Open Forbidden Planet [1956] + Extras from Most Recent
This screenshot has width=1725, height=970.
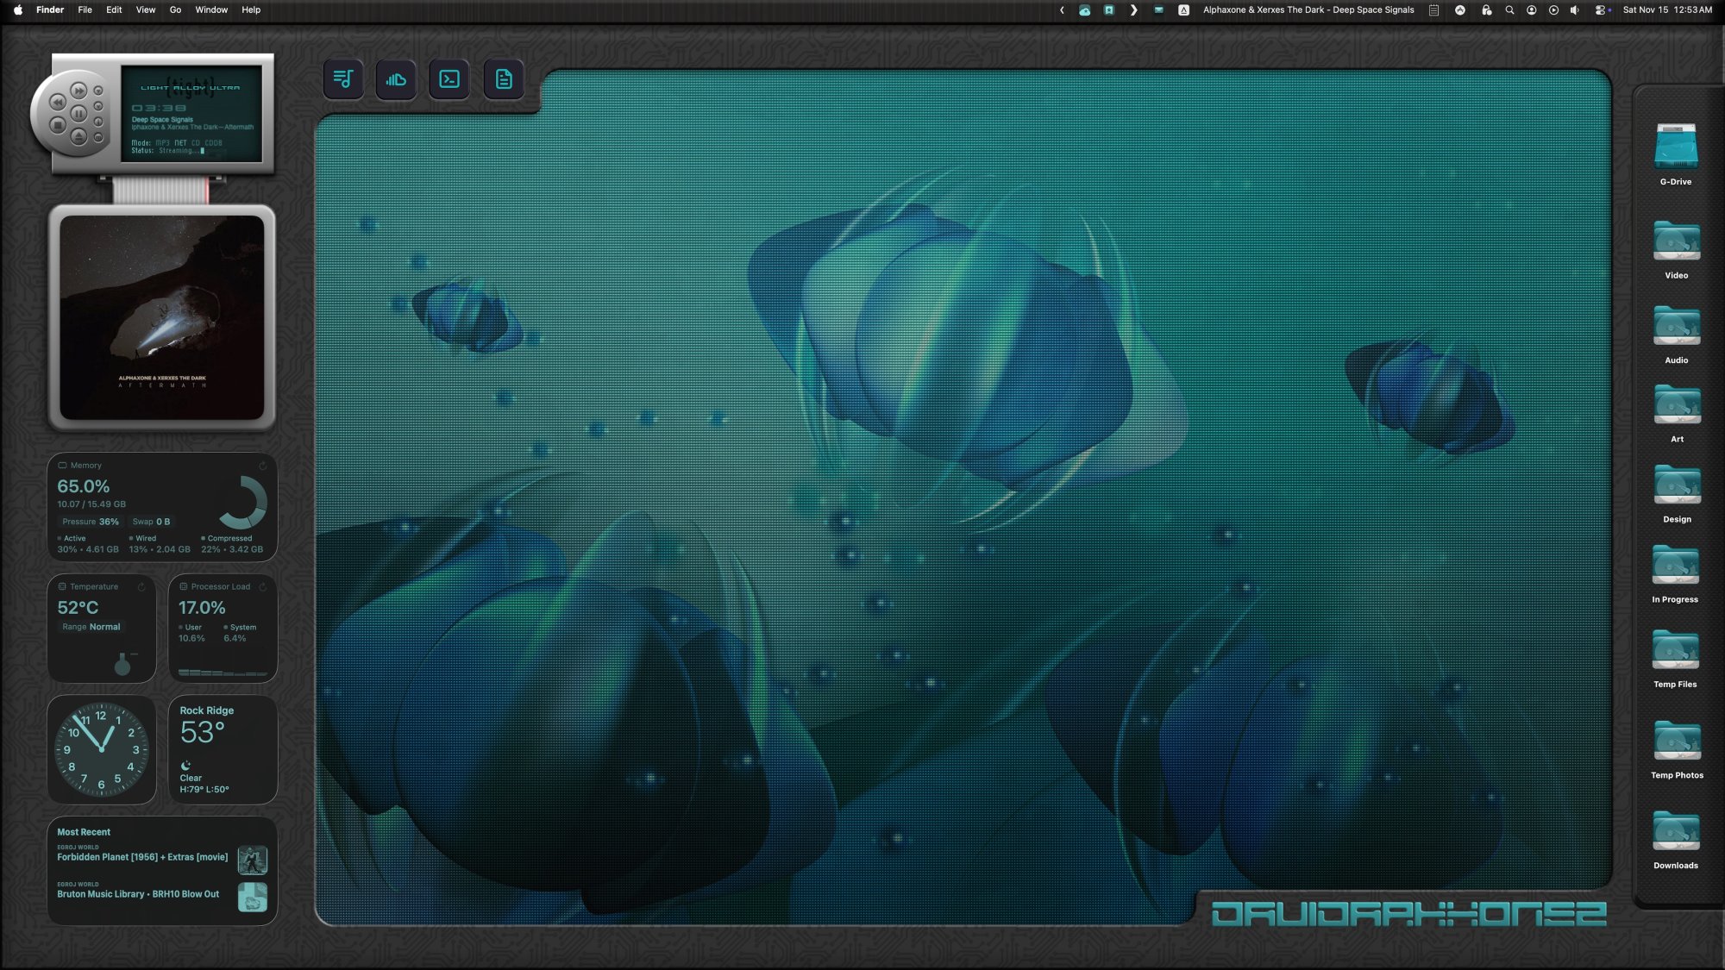point(142,857)
